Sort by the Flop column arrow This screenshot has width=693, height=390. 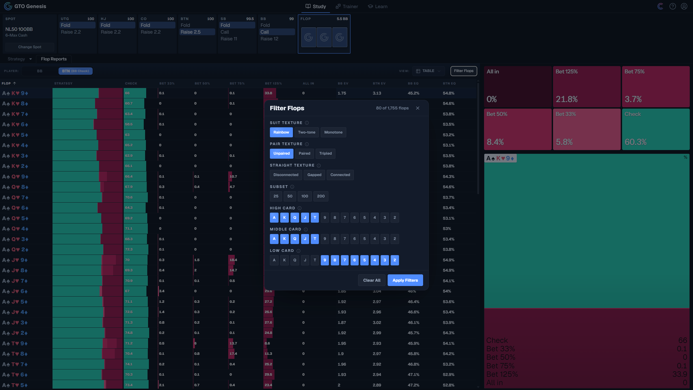coord(15,84)
